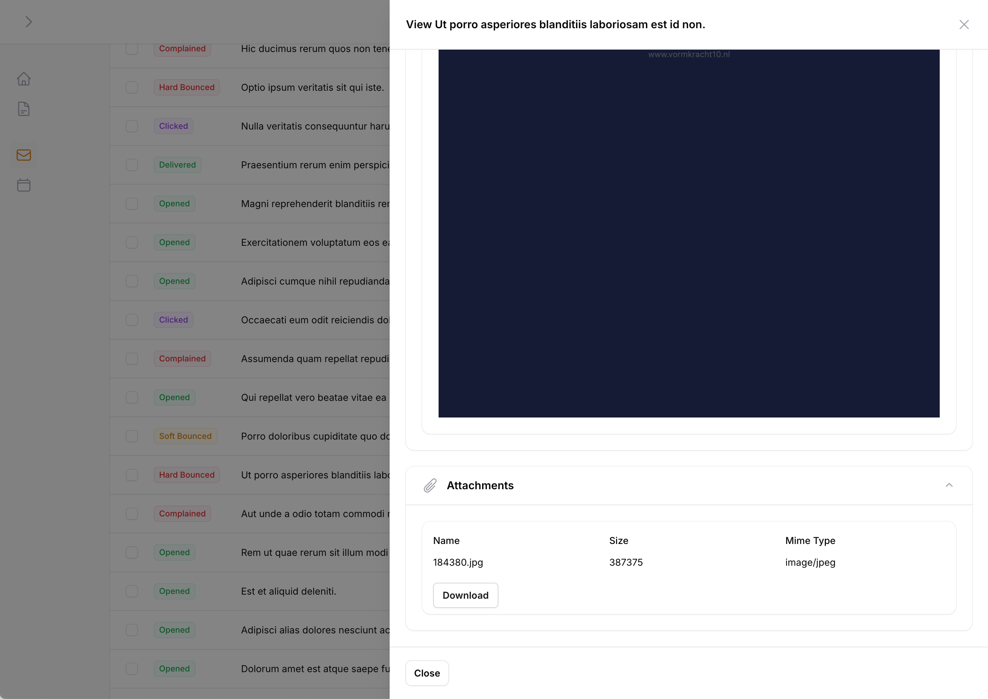Collapse the Attachments section chevron

click(949, 485)
